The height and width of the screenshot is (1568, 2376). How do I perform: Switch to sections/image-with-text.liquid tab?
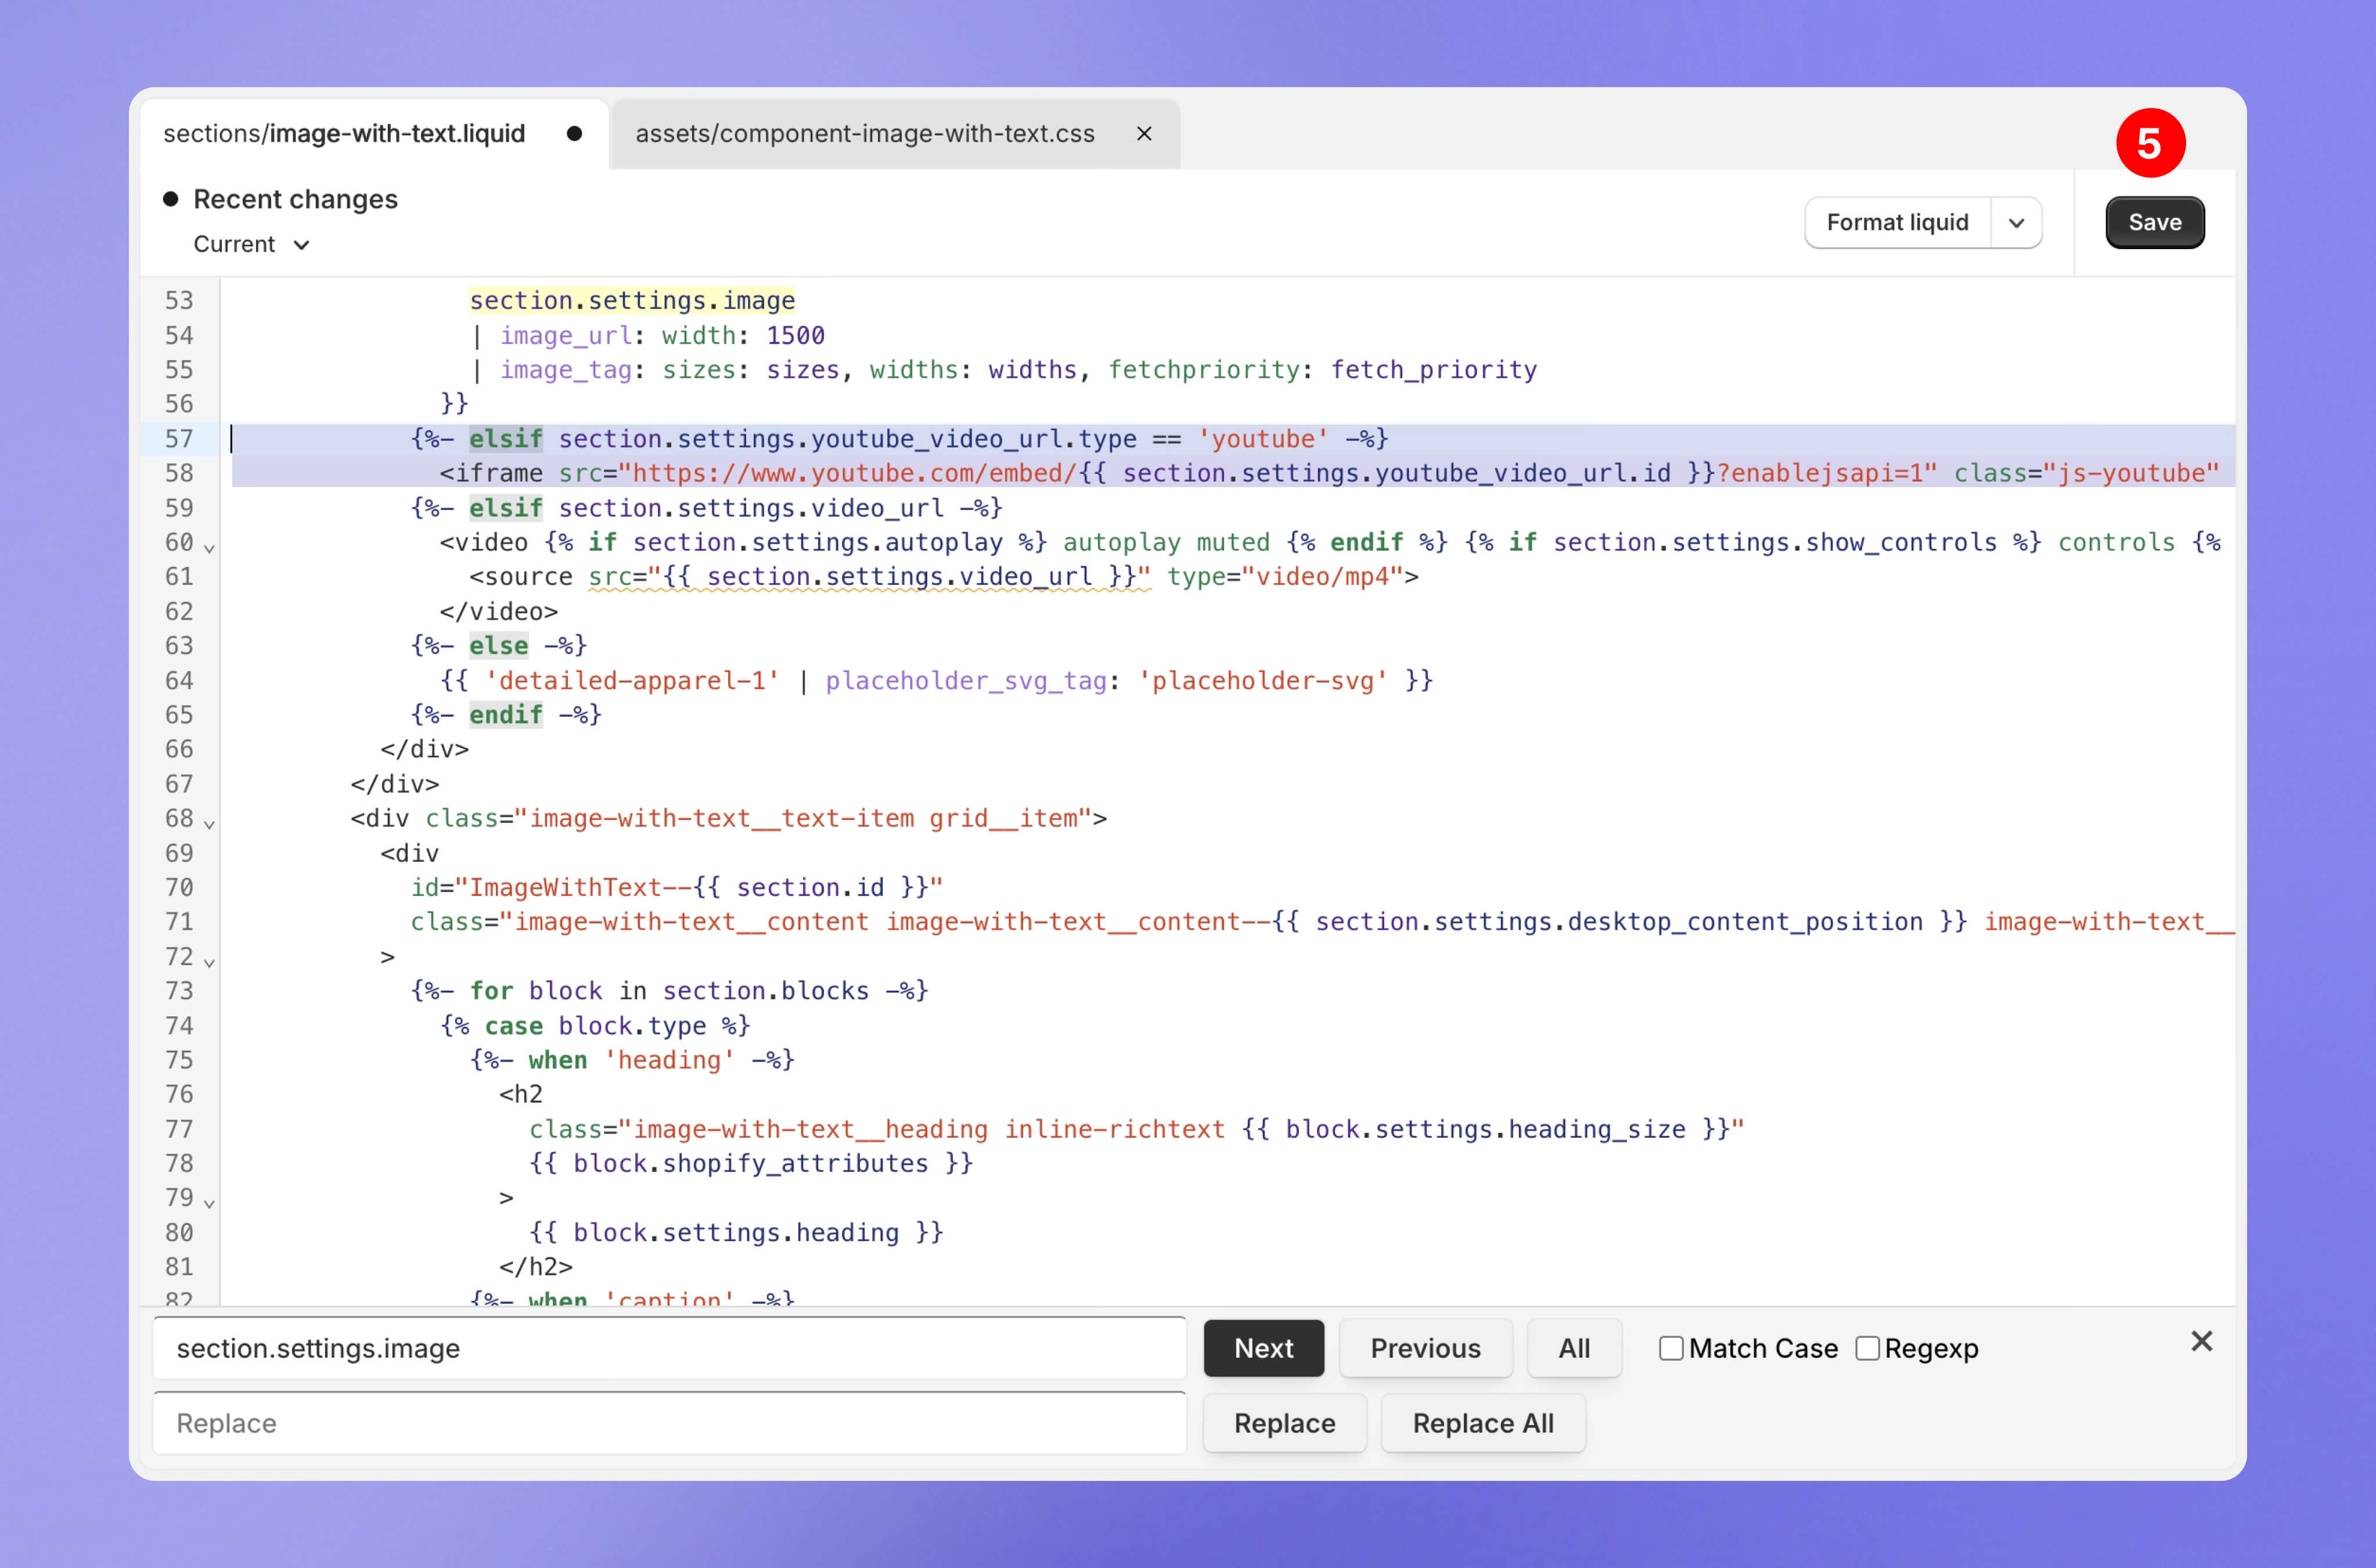pyautogui.click(x=344, y=133)
